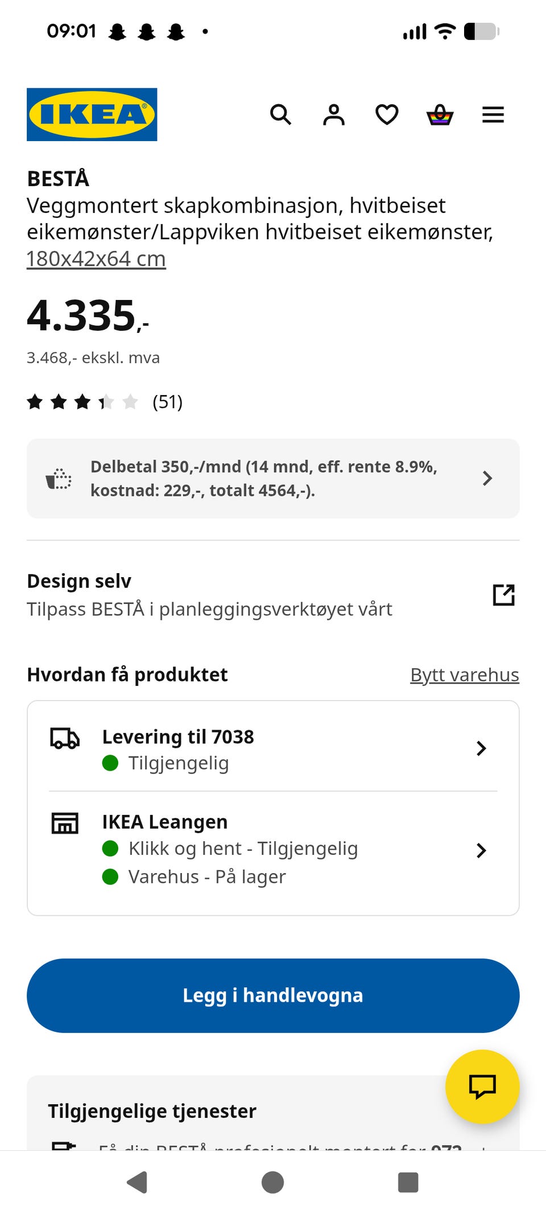546x1214 pixels.
Task: Click the Legg i handlevogna button
Action: [273, 995]
